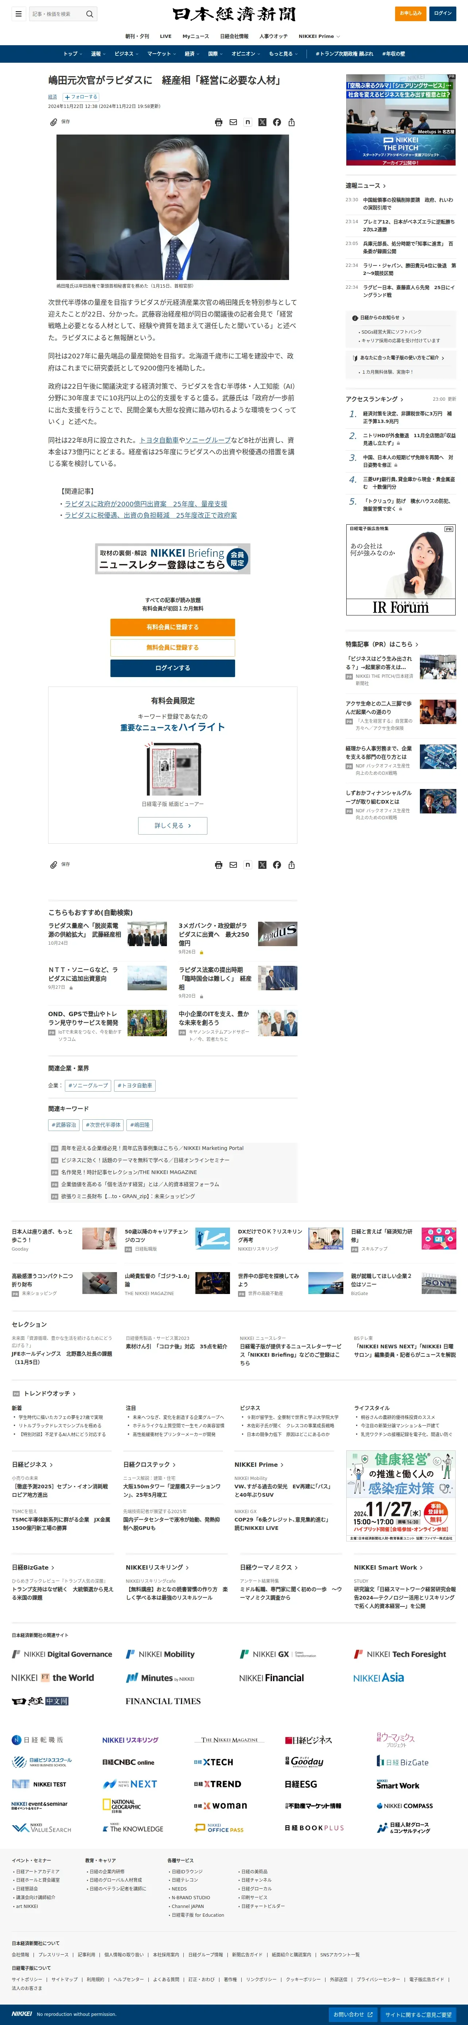Viewport: 468px width, 2025px height.
Task: Share on X icon above article photo
Action: pos(262,122)
